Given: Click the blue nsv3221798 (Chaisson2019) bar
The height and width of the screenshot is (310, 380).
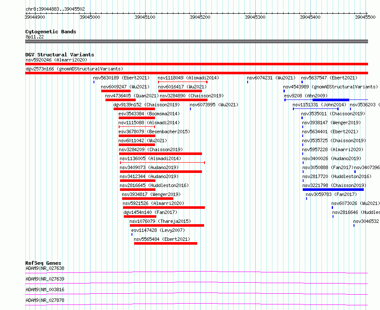Looking at the screenshot, I should (x=333, y=190).
